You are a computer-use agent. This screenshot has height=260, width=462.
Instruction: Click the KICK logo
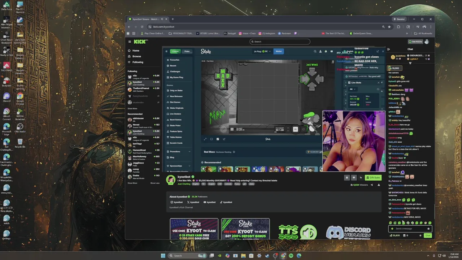(x=140, y=42)
